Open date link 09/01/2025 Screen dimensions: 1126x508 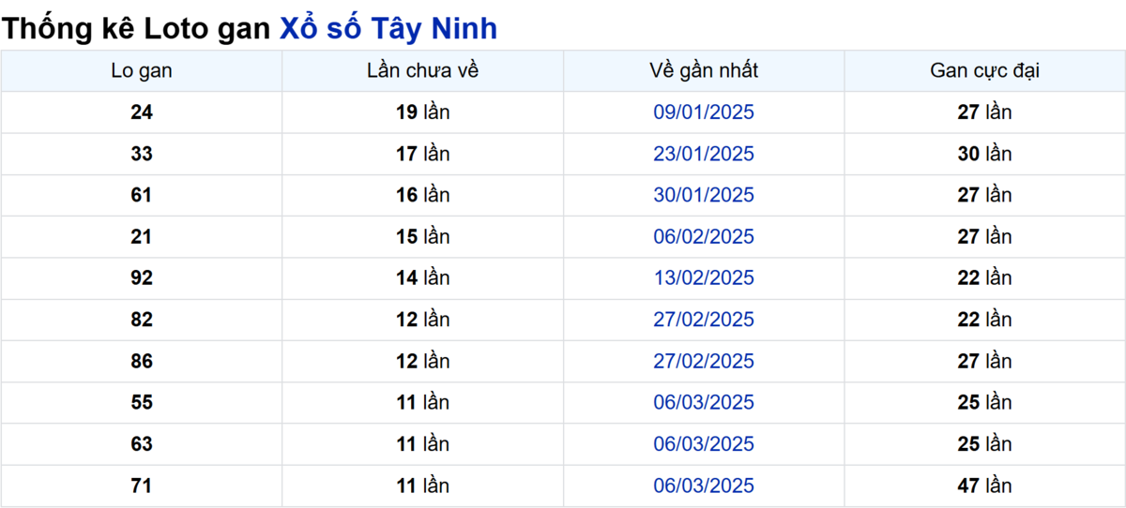click(704, 112)
